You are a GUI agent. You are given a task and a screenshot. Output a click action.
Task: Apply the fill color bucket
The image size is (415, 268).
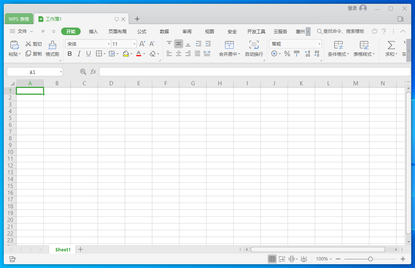coord(126,54)
